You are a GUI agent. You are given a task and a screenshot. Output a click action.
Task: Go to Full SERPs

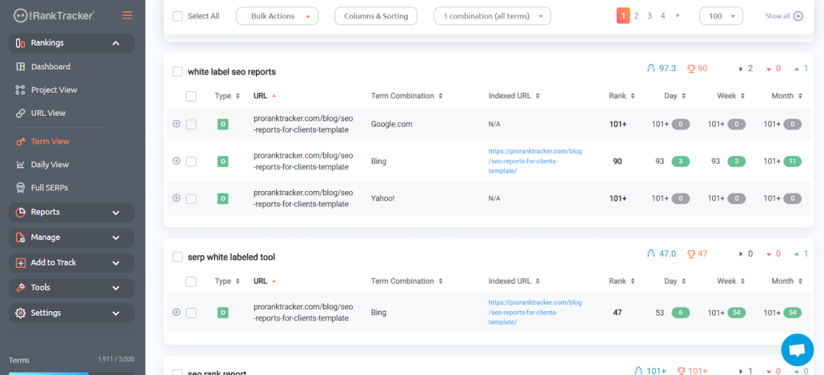(x=50, y=187)
